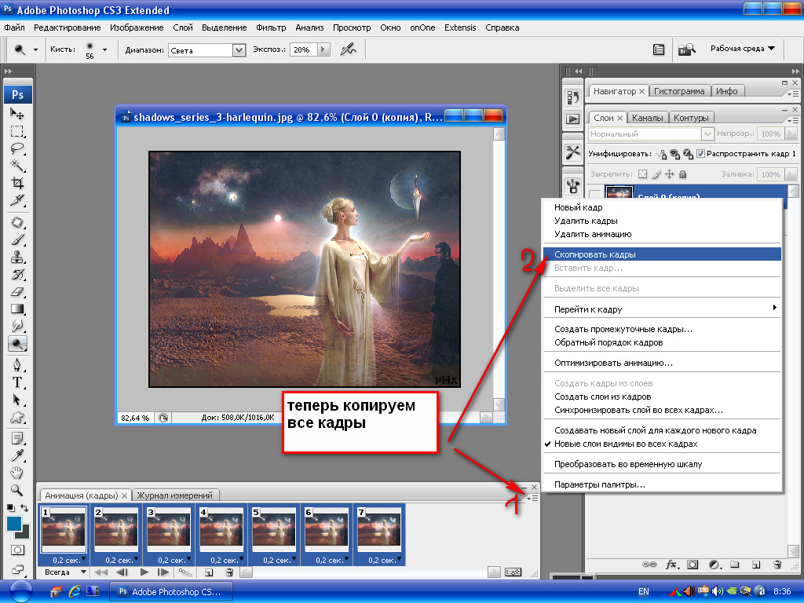Reset default foreground and background colors
This screenshot has width=804, height=603.
[x=10, y=508]
